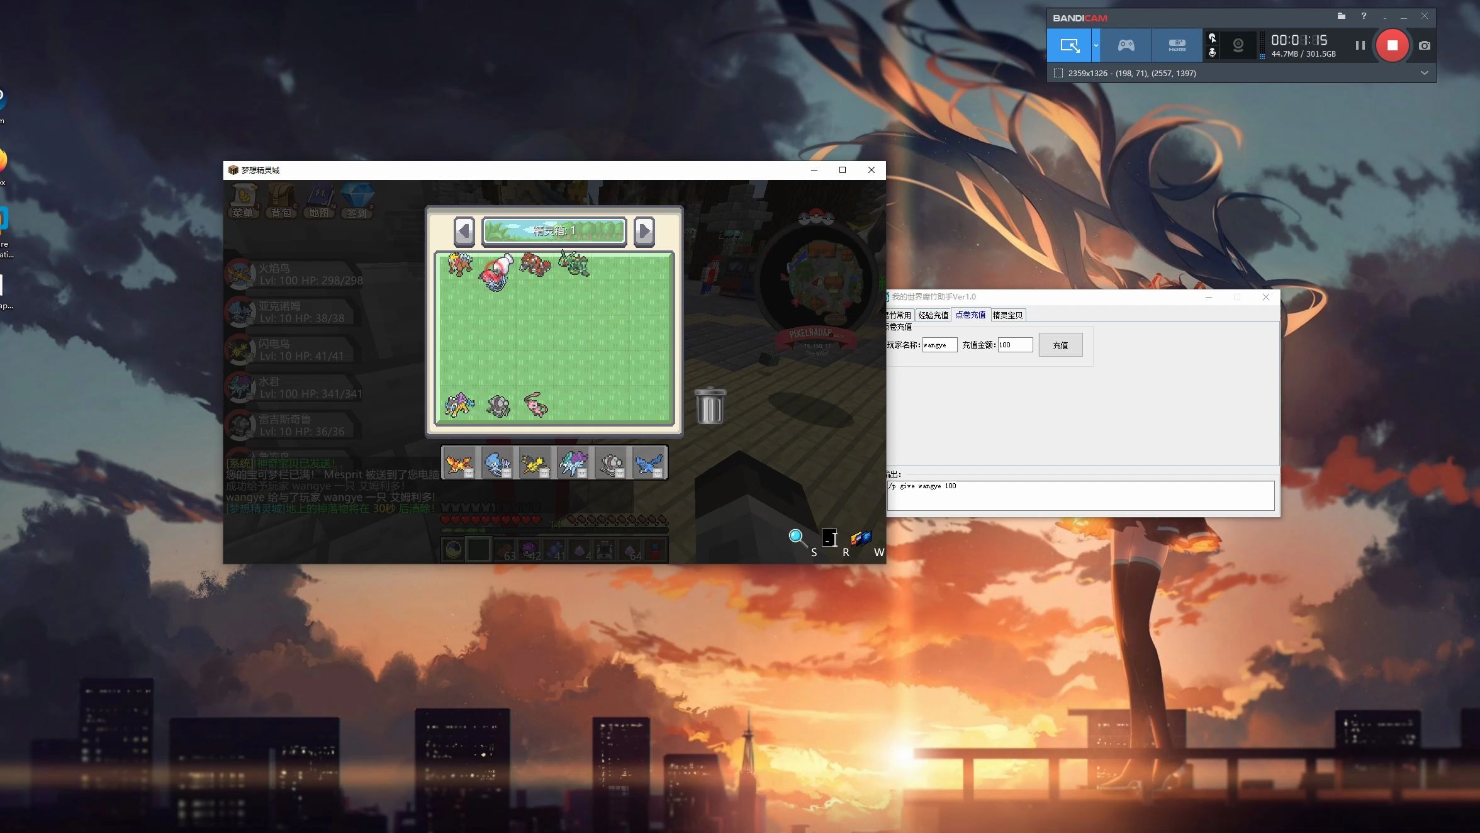Image resolution: width=1480 pixels, height=833 pixels.
Task: Expand the Bandicam capture area bar chevron
Action: pyautogui.click(x=1425, y=73)
